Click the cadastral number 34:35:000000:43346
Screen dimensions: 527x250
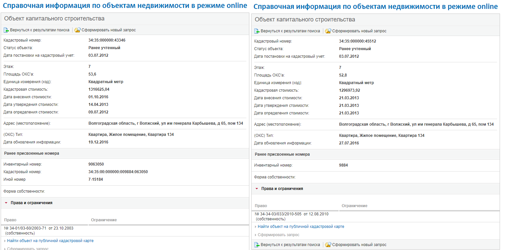107,40
